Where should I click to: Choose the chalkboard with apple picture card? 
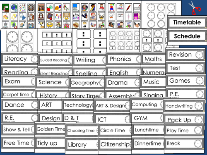(50, 17)
